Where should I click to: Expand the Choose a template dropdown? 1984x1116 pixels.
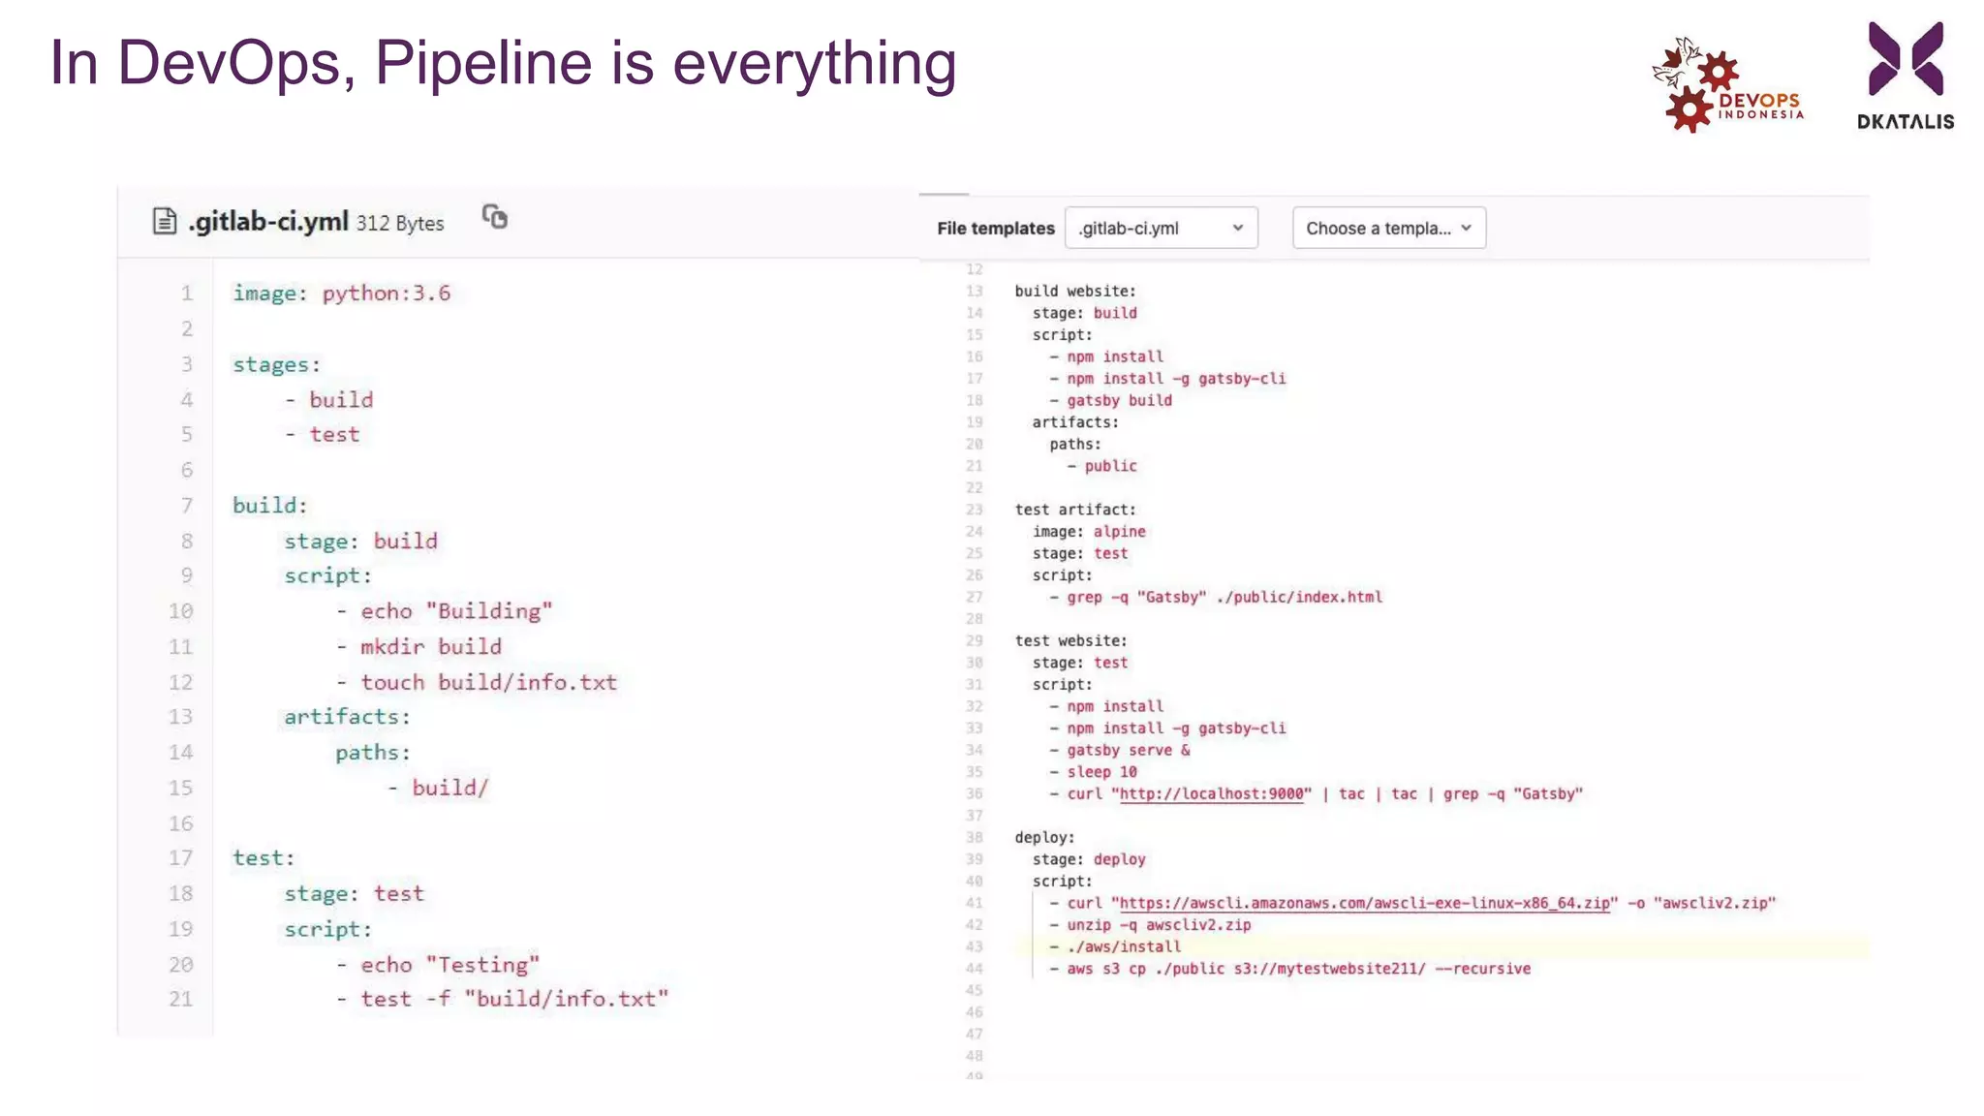[x=1387, y=229]
